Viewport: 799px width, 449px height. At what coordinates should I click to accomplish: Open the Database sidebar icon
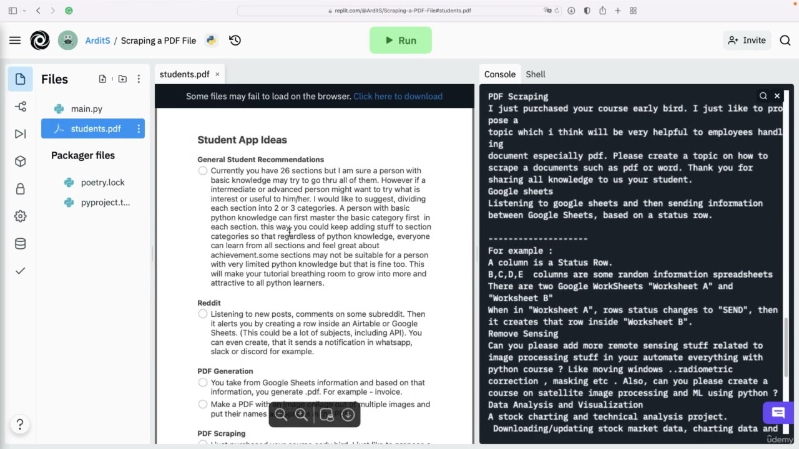[20, 244]
